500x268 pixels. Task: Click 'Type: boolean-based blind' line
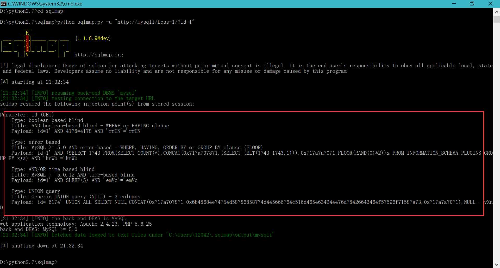point(47,120)
